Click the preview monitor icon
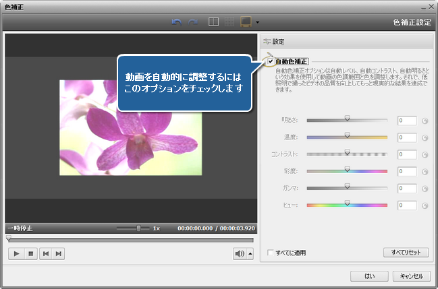438x289 pixels. click(x=246, y=22)
